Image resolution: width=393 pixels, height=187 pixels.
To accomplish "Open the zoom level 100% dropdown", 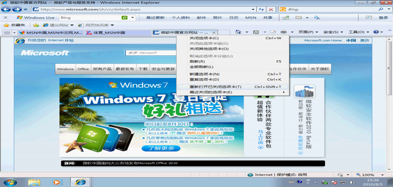I will click(367, 174).
